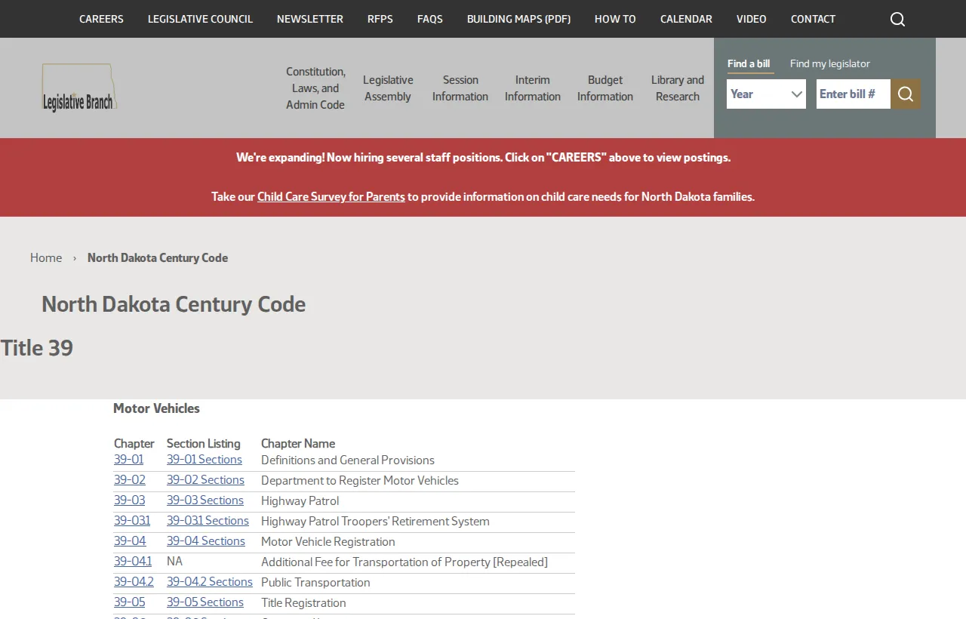Open chapter 39-01 Definitions and General Provisions
The height and width of the screenshot is (619, 966).
click(x=129, y=460)
